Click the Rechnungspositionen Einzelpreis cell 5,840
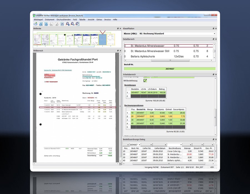The width and height of the screenshot is (250, 194). tap(159, 123)
